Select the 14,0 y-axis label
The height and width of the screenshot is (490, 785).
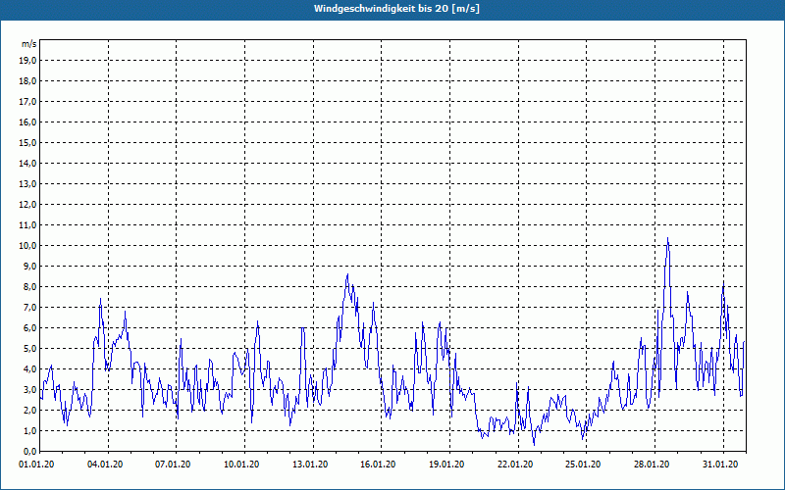27,163
